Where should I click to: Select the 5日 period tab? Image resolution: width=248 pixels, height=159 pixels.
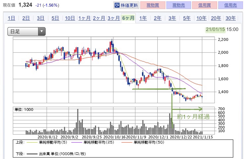coord(55,18)
